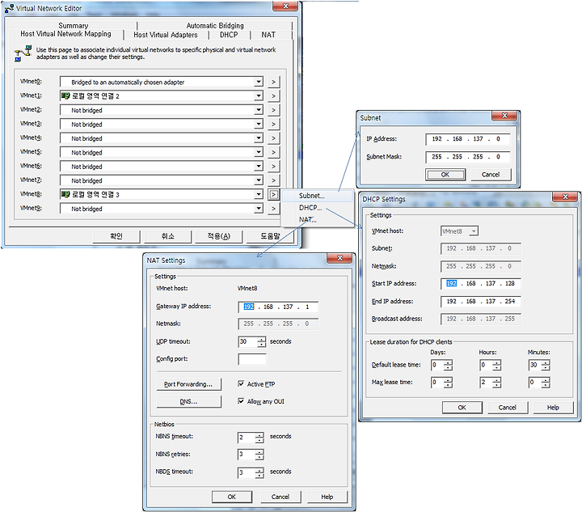This screenshot has height=512, width=582.
Task: Click the Virtual Network Editor title icon
Action: click(x=9, y=8)
